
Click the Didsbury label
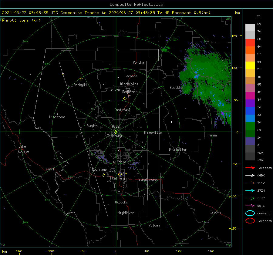[114, 136]
